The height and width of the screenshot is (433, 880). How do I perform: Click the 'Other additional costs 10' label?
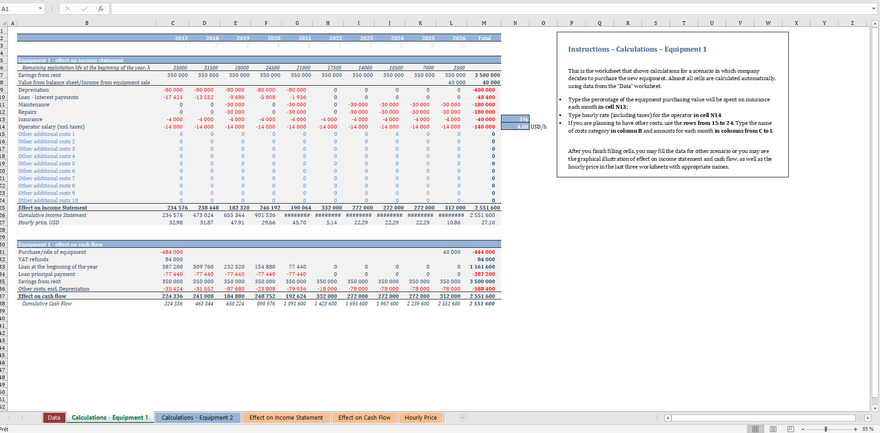(x=48, y=200)
